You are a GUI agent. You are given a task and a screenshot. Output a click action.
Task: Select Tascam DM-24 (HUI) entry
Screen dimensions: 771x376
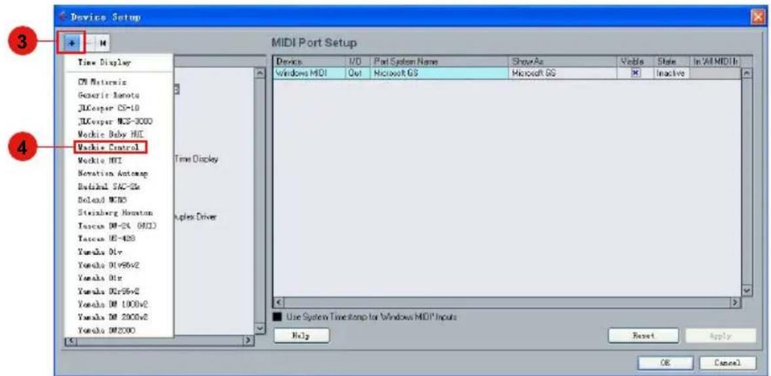(x=117, y=225)
